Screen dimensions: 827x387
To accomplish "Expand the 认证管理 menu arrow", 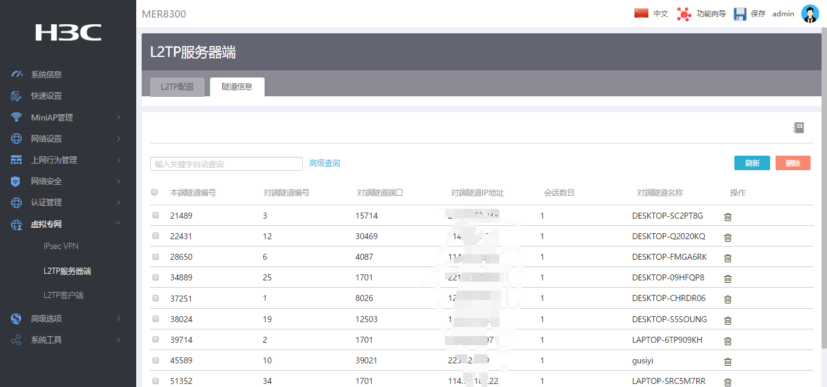I will pos(118,202).
